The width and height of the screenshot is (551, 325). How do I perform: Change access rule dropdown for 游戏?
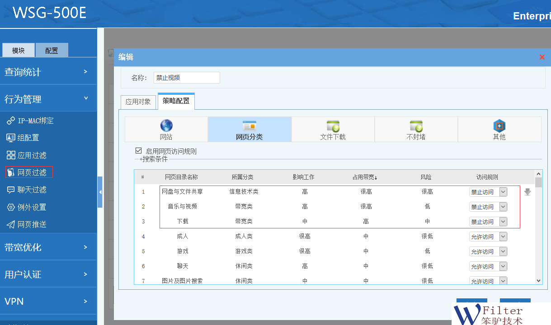click(x=503, y=251)
